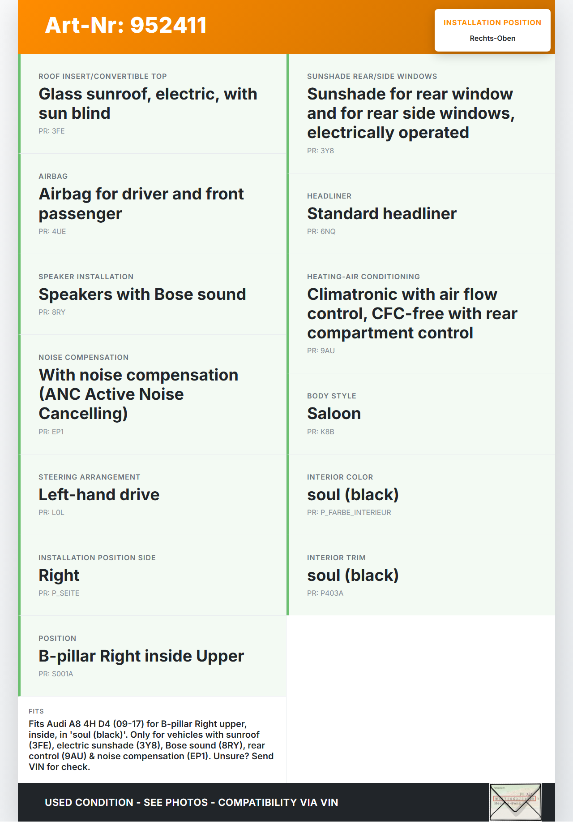Click the PR: 3FE code label
Viewport: 573px width, 822px height.
coord(51,131)
